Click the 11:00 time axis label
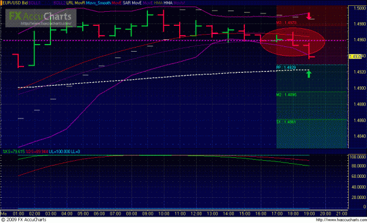Screen dimensions: 367x223 click(x=180, y=214)
